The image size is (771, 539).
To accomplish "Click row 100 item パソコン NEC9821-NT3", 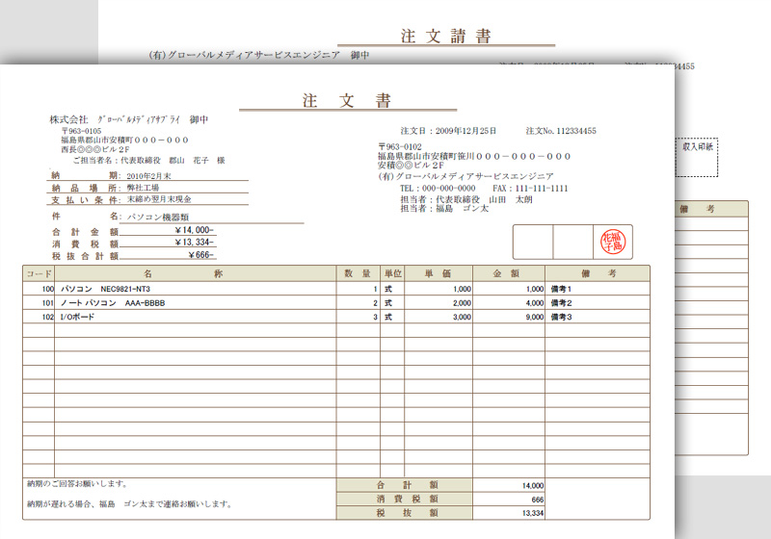I will pos(106,289).
